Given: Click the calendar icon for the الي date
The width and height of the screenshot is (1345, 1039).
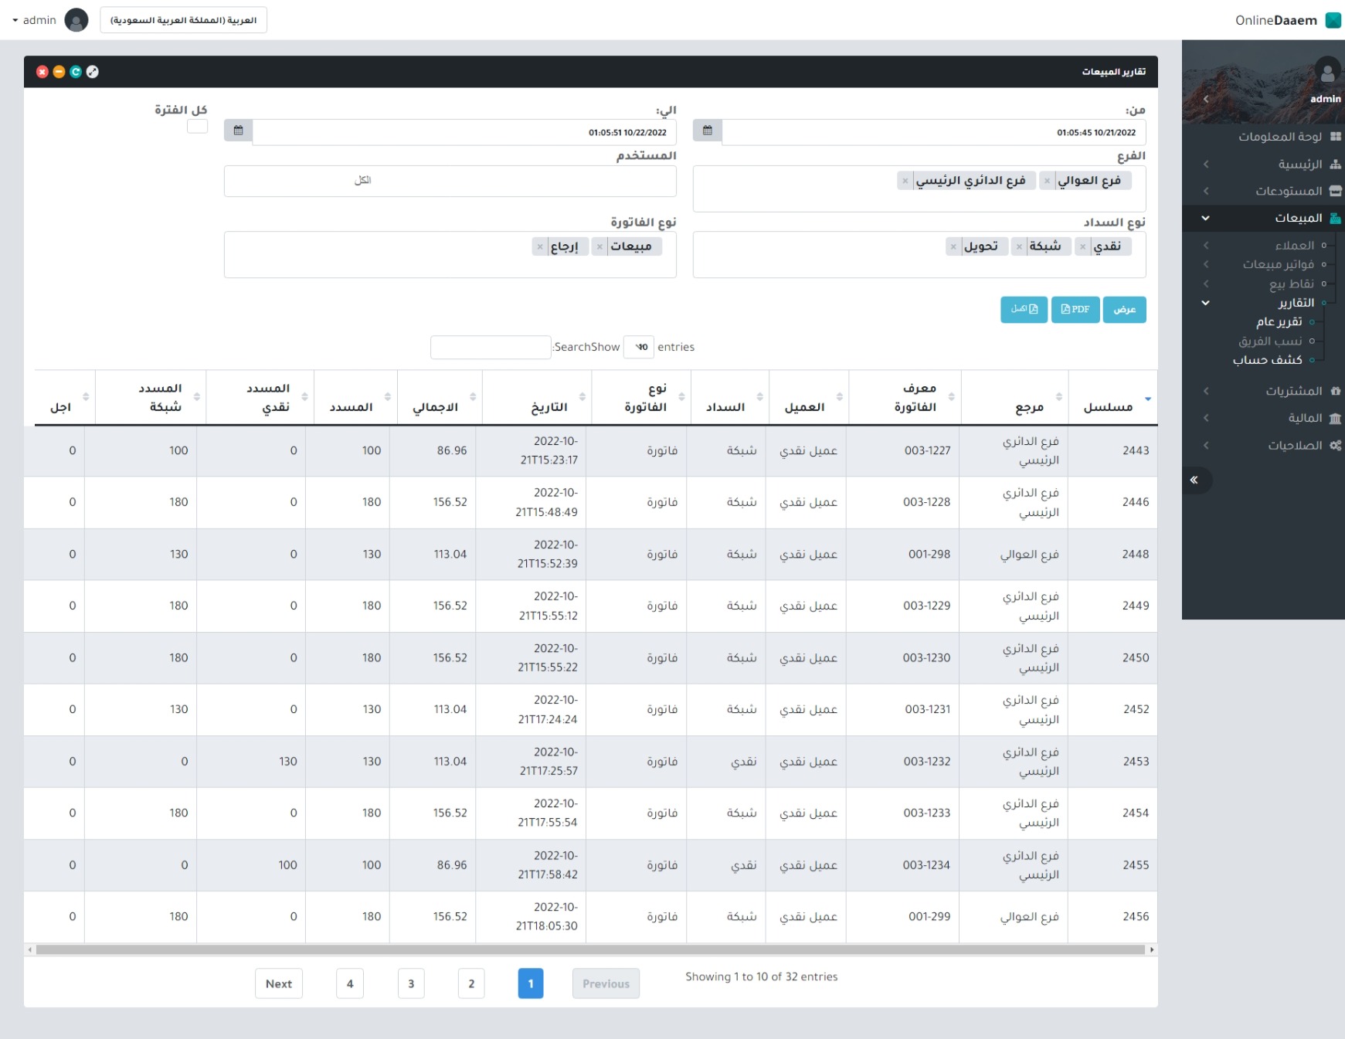Looking at the screenshot, I should click(238, 131).
